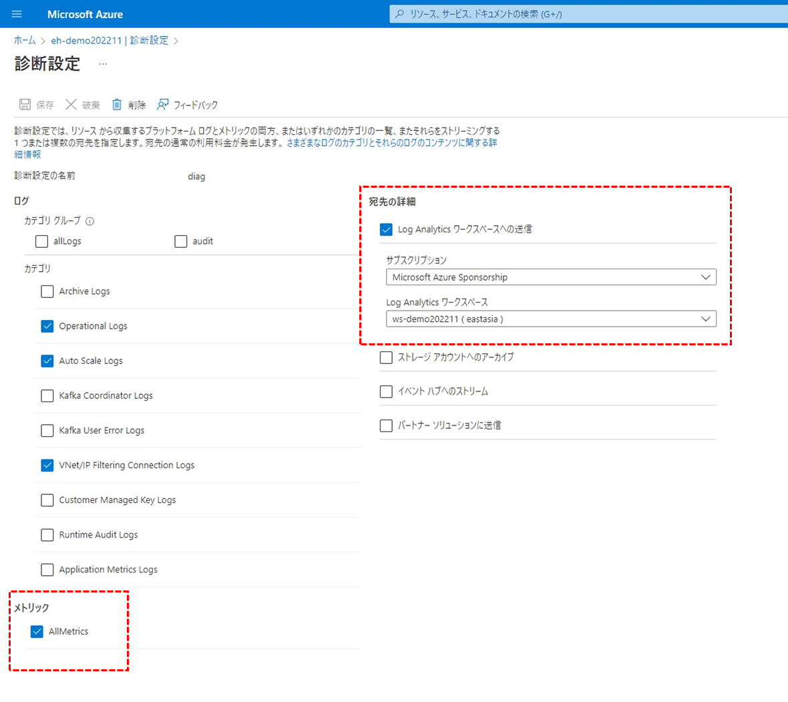The height and width of the screenshot is (702, 788).
Task: Click the カテゴリ label
Action: click(37, 269)
